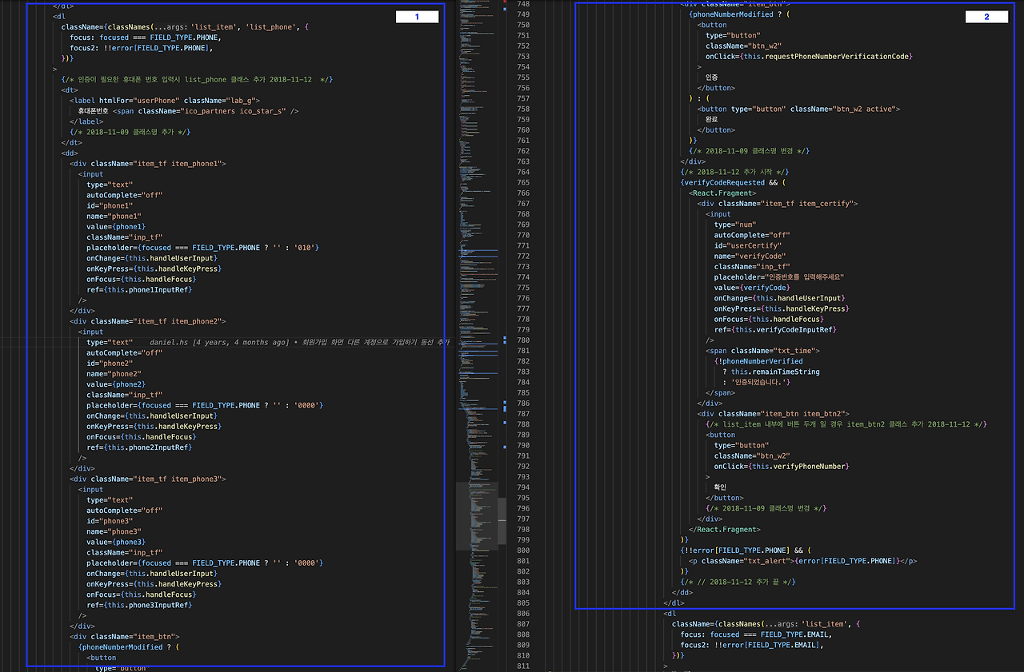Click the opening <dd> tag line
Image resolution: width=1024 pixels, height=672 pixels.
(70, 153)
